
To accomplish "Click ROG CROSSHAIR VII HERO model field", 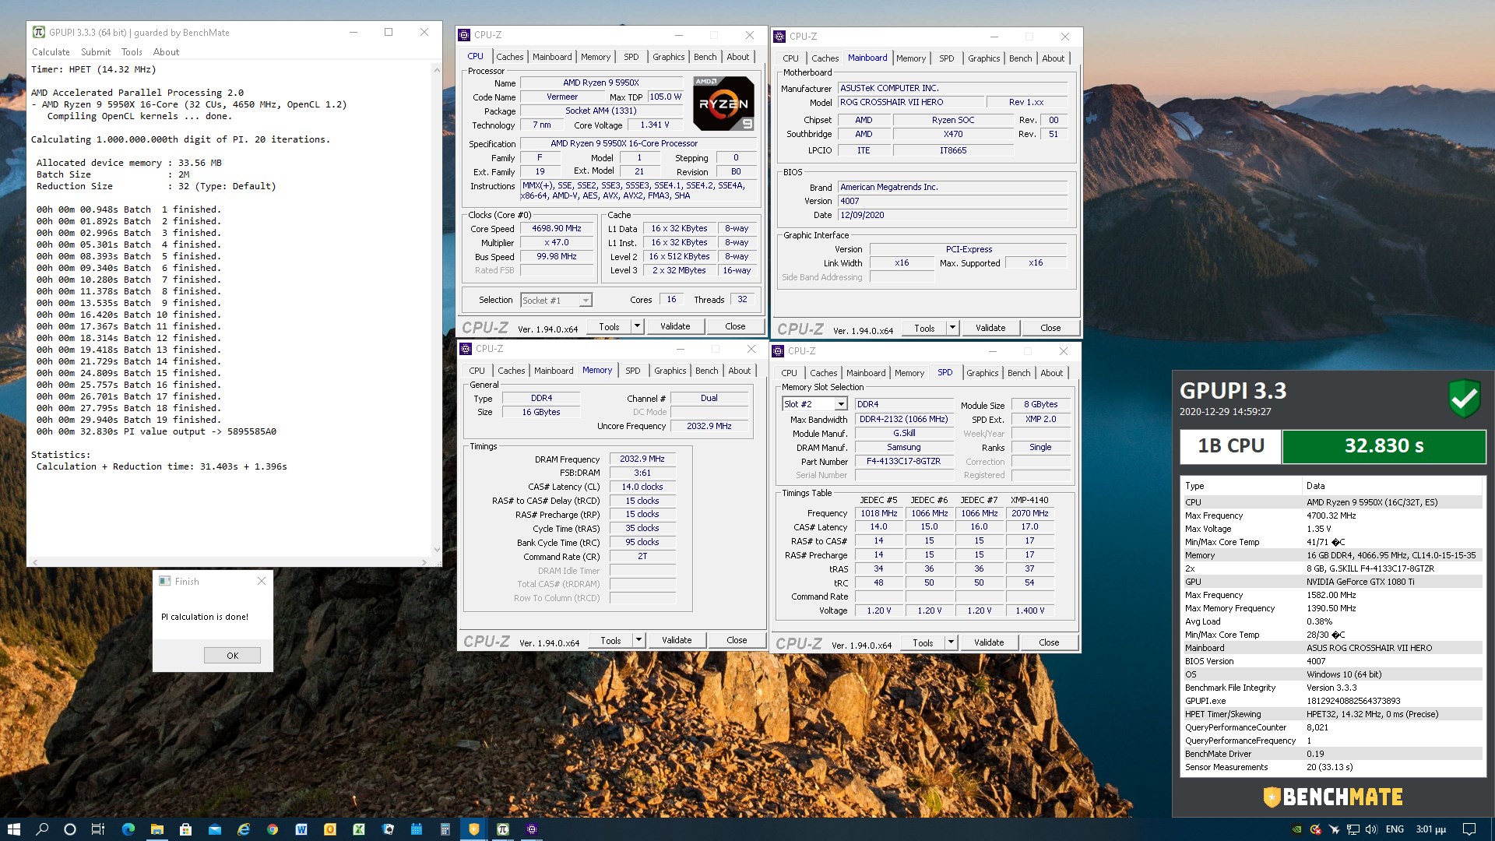I will 909,102.
